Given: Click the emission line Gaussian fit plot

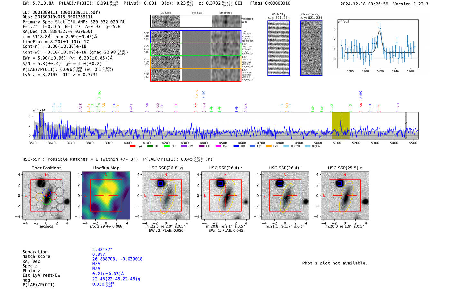Looking at the screenshot, I should pyautogui.click(x=378, y=44).
